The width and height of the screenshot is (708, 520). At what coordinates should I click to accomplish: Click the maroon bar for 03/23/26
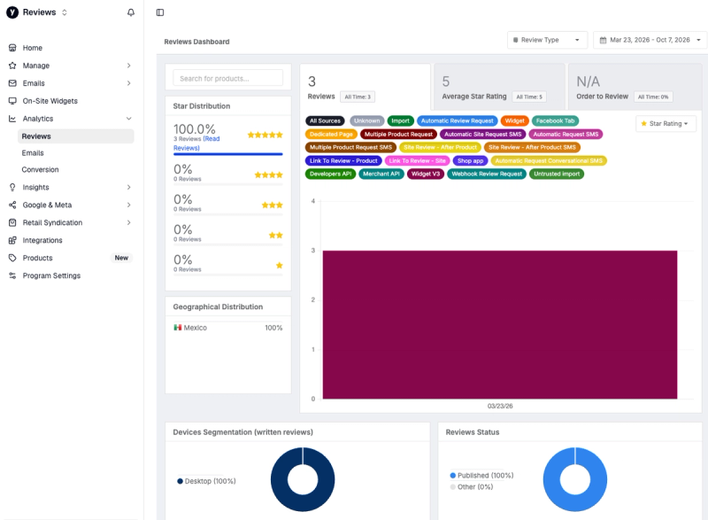click(500, 325)
